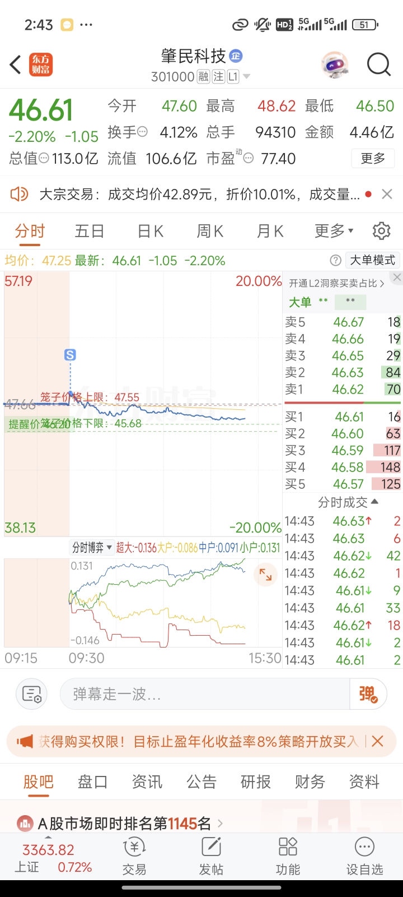Dismiss the 大宗交易 notice
The image size is (403, 897).
(x=387, y=194)
